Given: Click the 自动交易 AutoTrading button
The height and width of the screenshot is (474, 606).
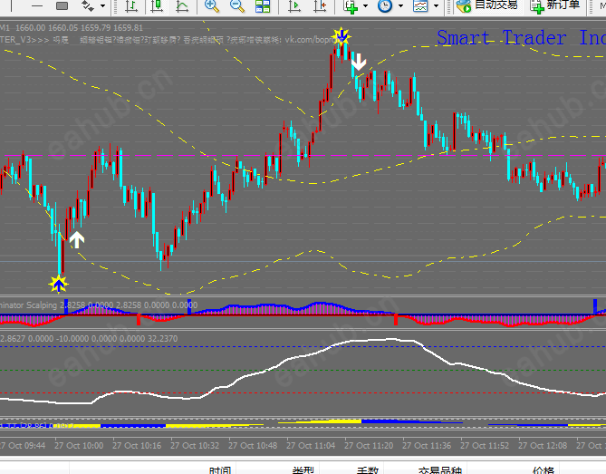Looking at the screenshot, I should (x=487, y=5).
